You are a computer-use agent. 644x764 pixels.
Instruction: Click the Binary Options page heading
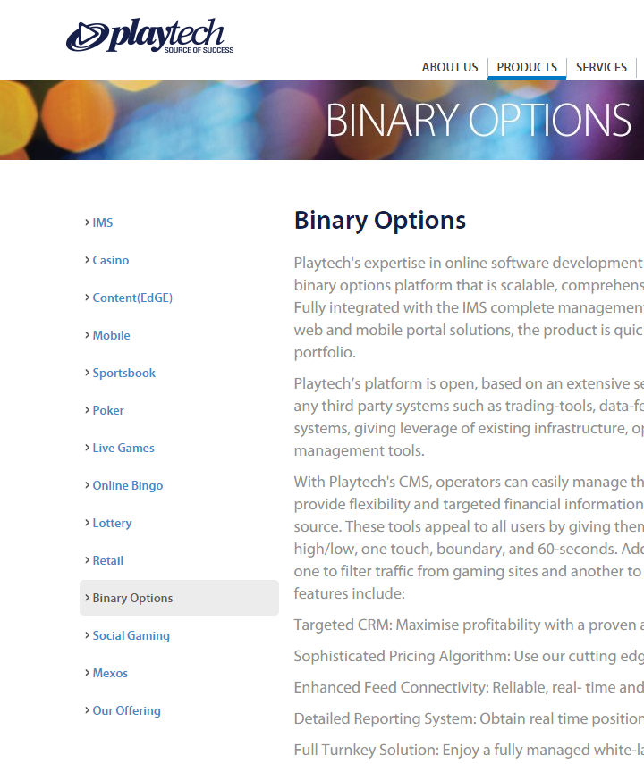tap(380, 221)
